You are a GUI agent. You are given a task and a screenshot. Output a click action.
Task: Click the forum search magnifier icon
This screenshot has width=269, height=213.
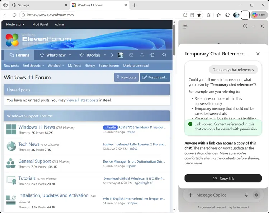pyautogui.click(x=164, y=55)
